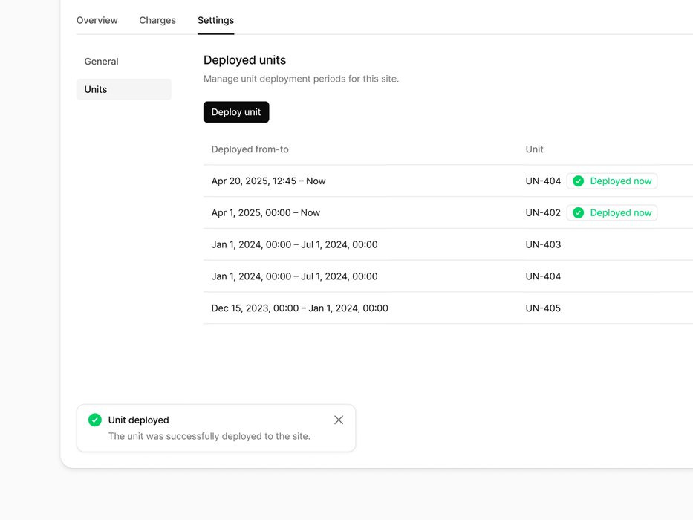Click the Deployed from-to column header
693x520 pixels.
point(250,149)
